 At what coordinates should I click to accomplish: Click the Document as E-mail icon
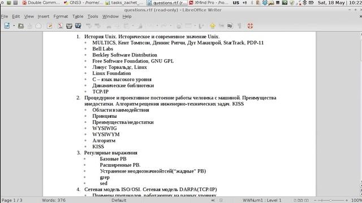tap(38, 26)
